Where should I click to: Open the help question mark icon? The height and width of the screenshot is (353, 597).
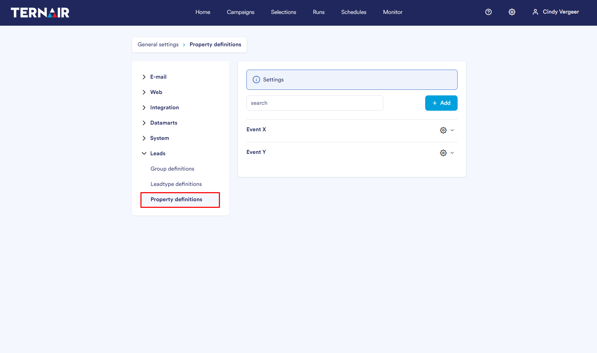[x=489, y=12]
